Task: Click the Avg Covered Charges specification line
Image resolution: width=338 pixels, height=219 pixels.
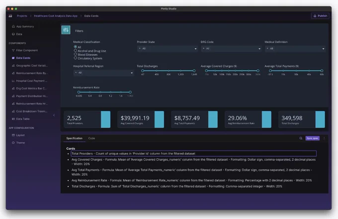Action: pos(193,162)
